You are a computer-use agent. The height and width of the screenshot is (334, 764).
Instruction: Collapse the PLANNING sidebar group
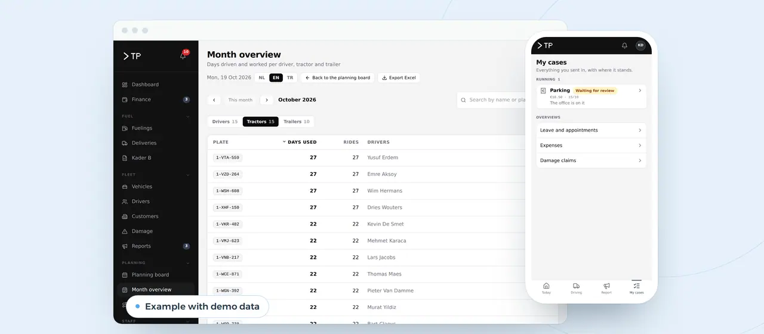[187, 263]
